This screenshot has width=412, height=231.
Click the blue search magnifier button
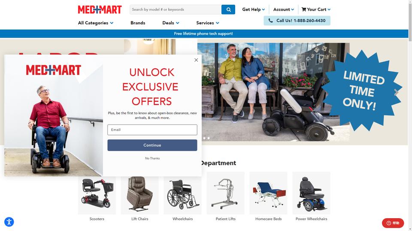tap(228, 9)
